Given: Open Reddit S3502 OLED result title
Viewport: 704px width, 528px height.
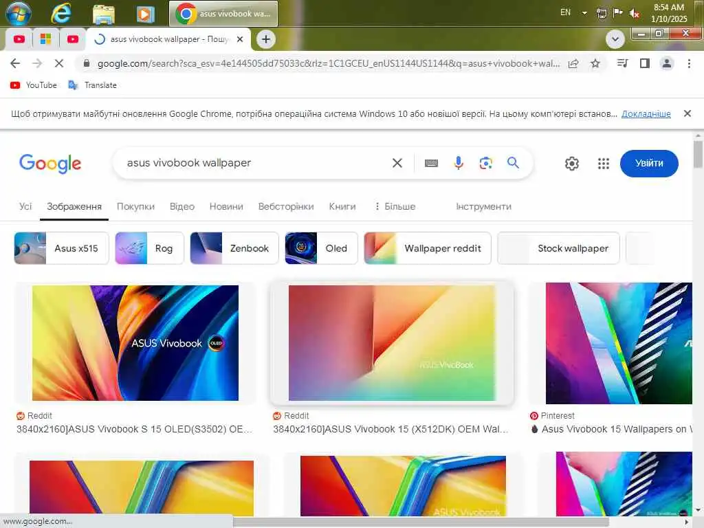Looking at the screenshot, I should (x=134, y=429).
